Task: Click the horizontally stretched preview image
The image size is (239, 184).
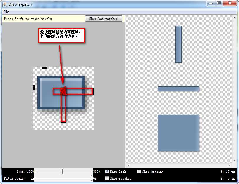Action: coord(179,89)
